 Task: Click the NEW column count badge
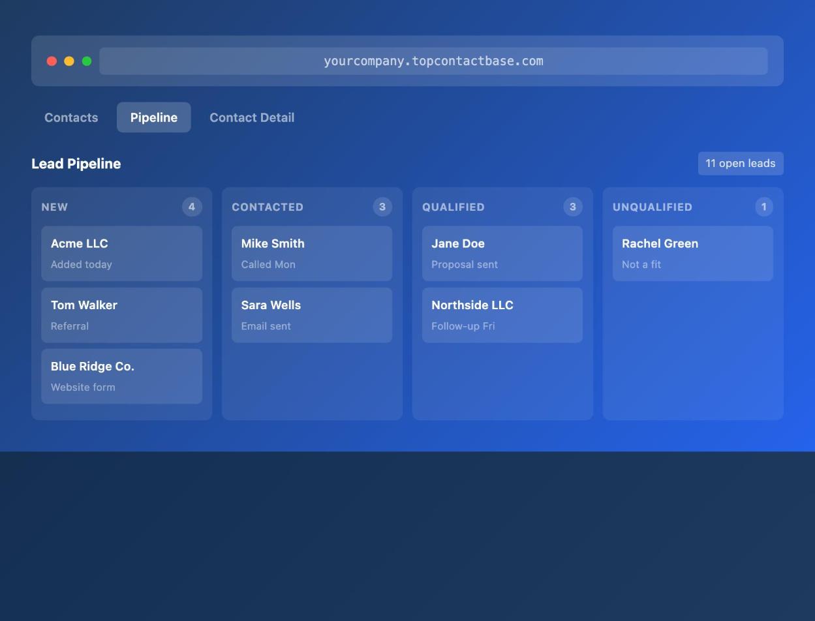click(192, 207)
